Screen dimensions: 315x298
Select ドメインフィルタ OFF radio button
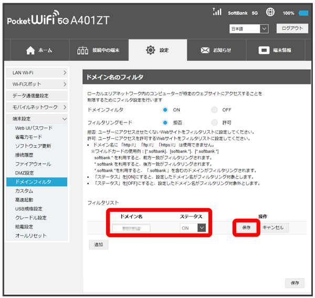tap(214, 110)
